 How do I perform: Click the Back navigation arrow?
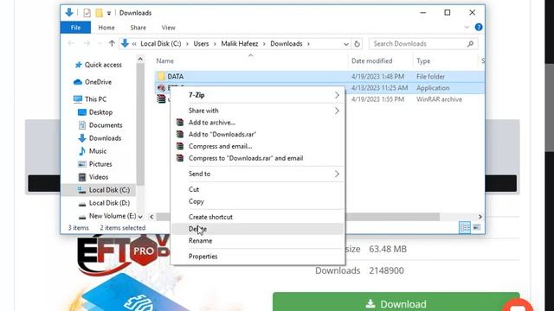(x=71, y=44)
